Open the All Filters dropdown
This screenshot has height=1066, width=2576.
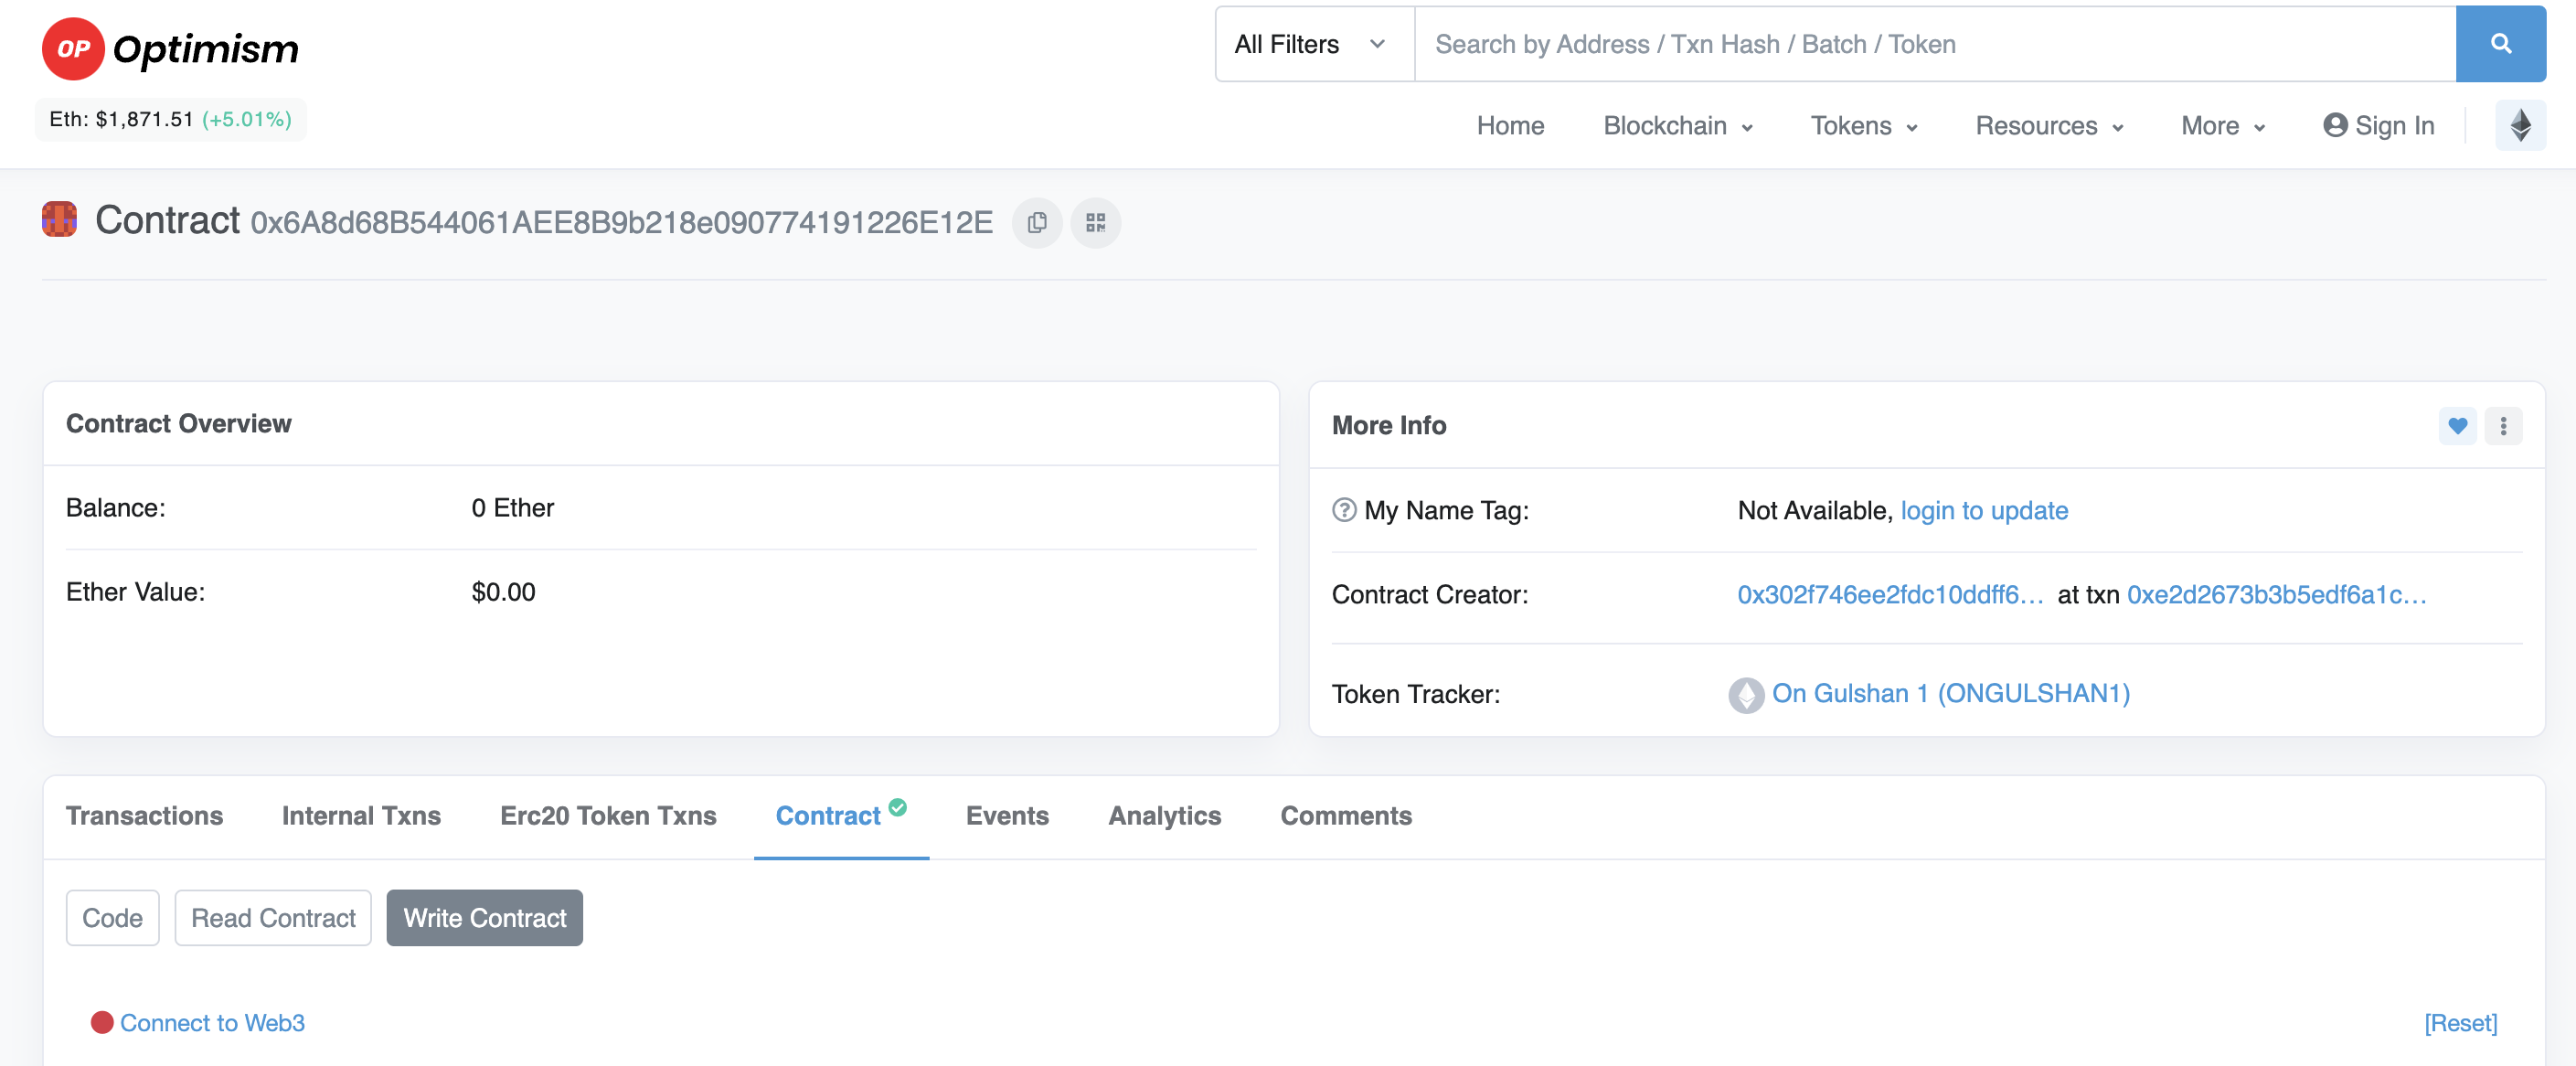tap(1314, 44)
